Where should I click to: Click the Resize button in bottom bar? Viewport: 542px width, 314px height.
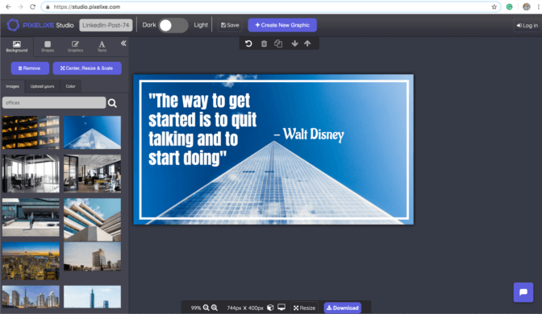(x=305, y=308)
